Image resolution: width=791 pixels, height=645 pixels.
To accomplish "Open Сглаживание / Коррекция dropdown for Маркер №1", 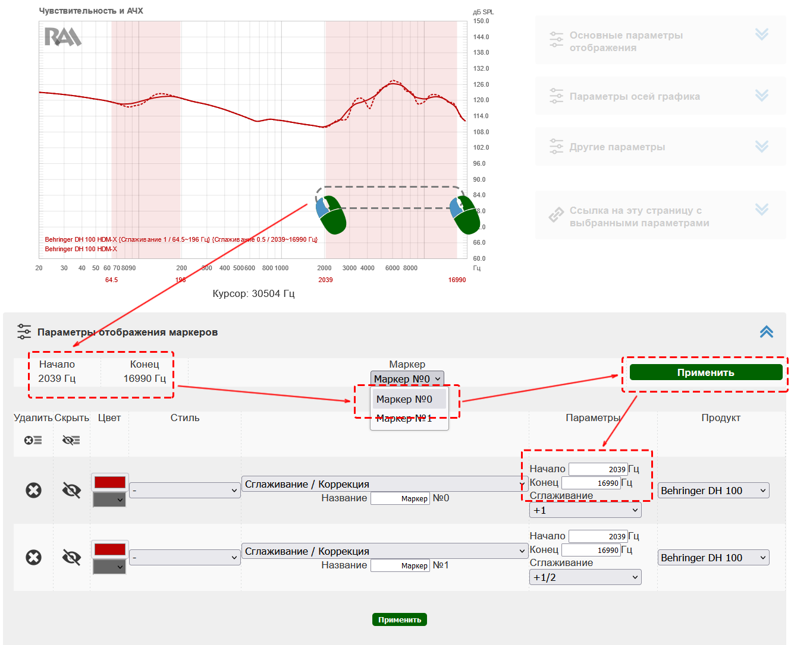I will pos(385,551).
